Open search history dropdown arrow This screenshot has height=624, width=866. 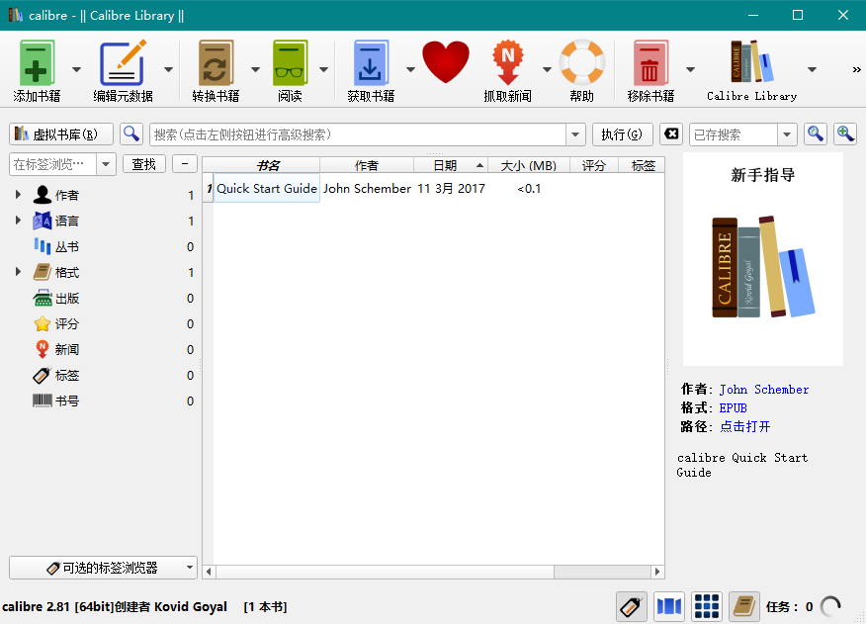pos(575,134)
